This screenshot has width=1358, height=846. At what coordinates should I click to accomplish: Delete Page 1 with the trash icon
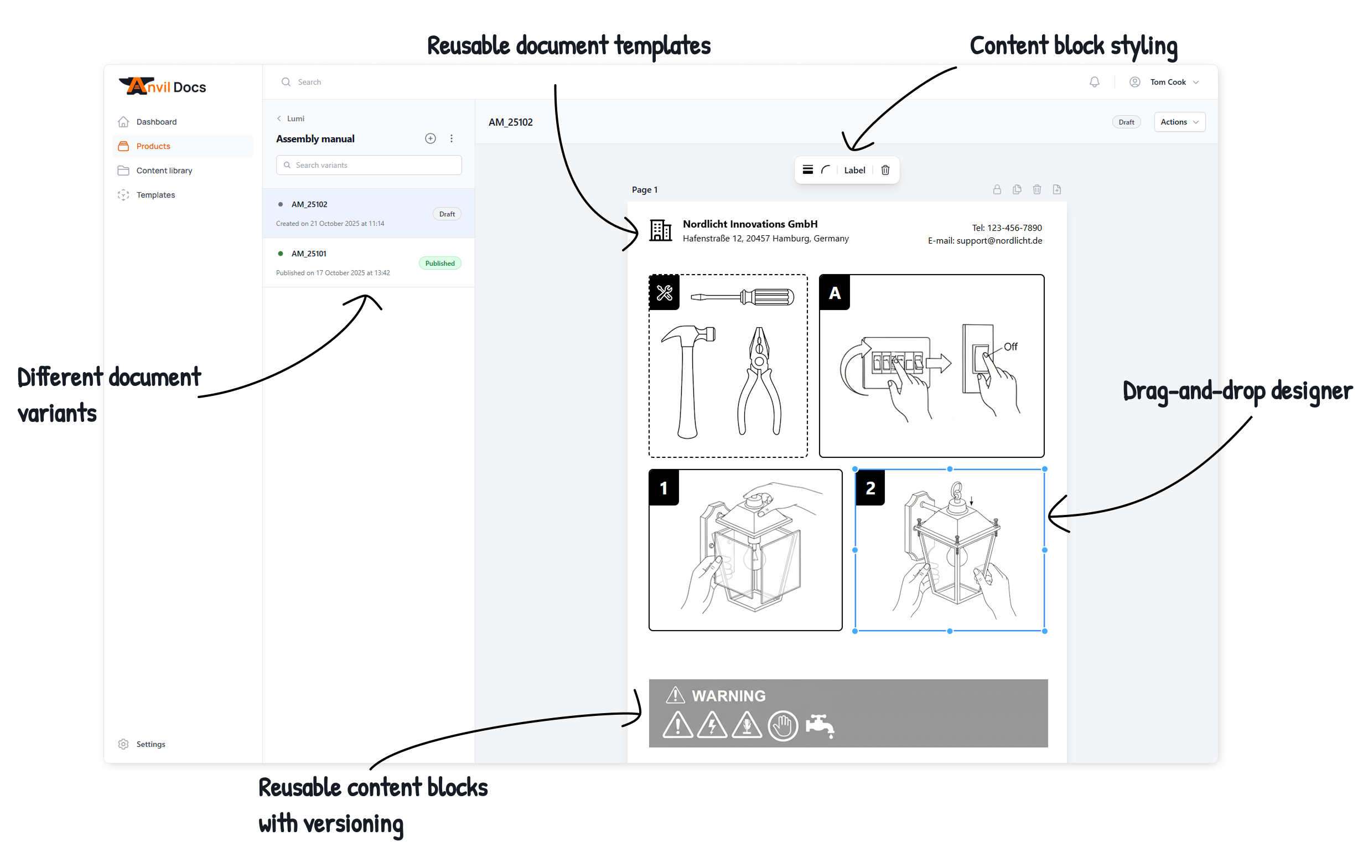(1038, 190)
